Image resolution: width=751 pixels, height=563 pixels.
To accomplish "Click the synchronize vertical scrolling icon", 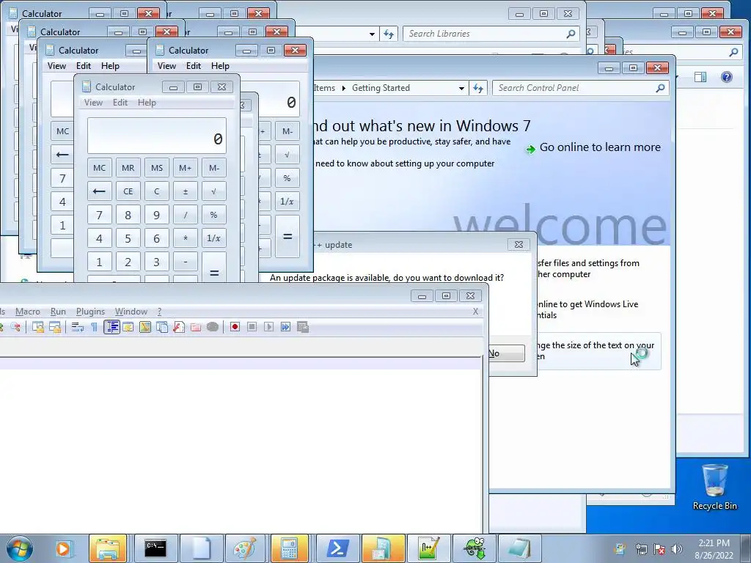I will click(38, 327).
